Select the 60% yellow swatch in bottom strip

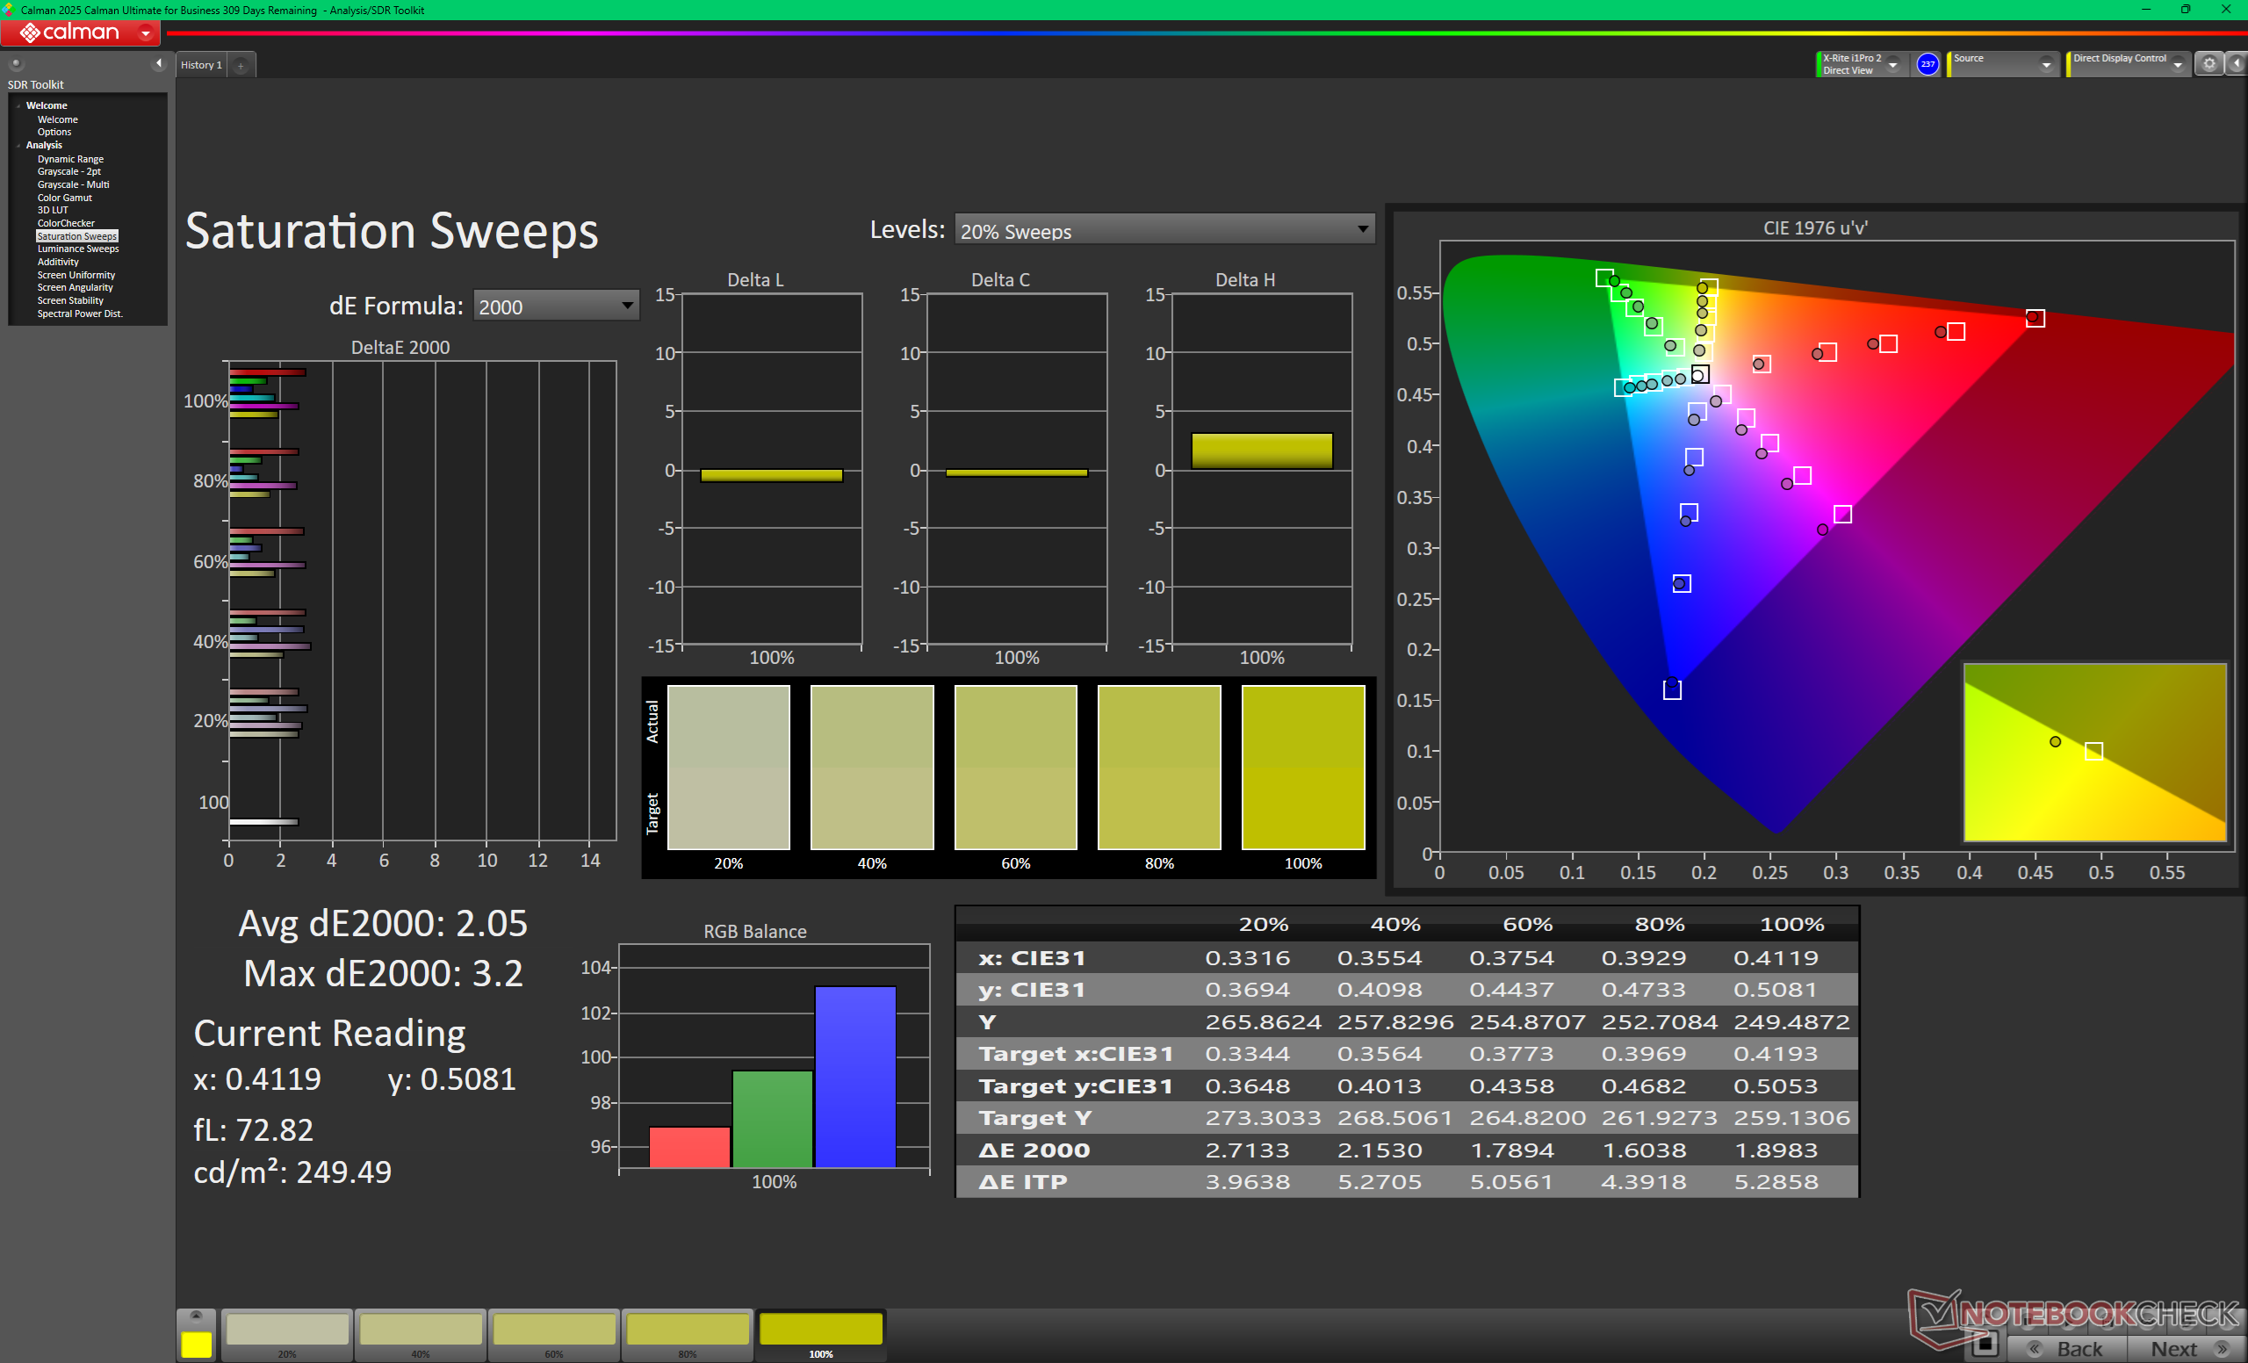[554, 1331]
